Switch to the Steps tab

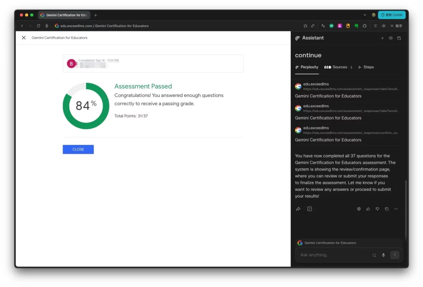[x=366, y=67]
